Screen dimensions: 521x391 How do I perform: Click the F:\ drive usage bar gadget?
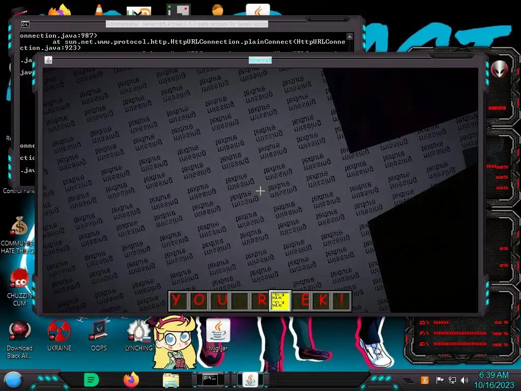pos(464,333)
